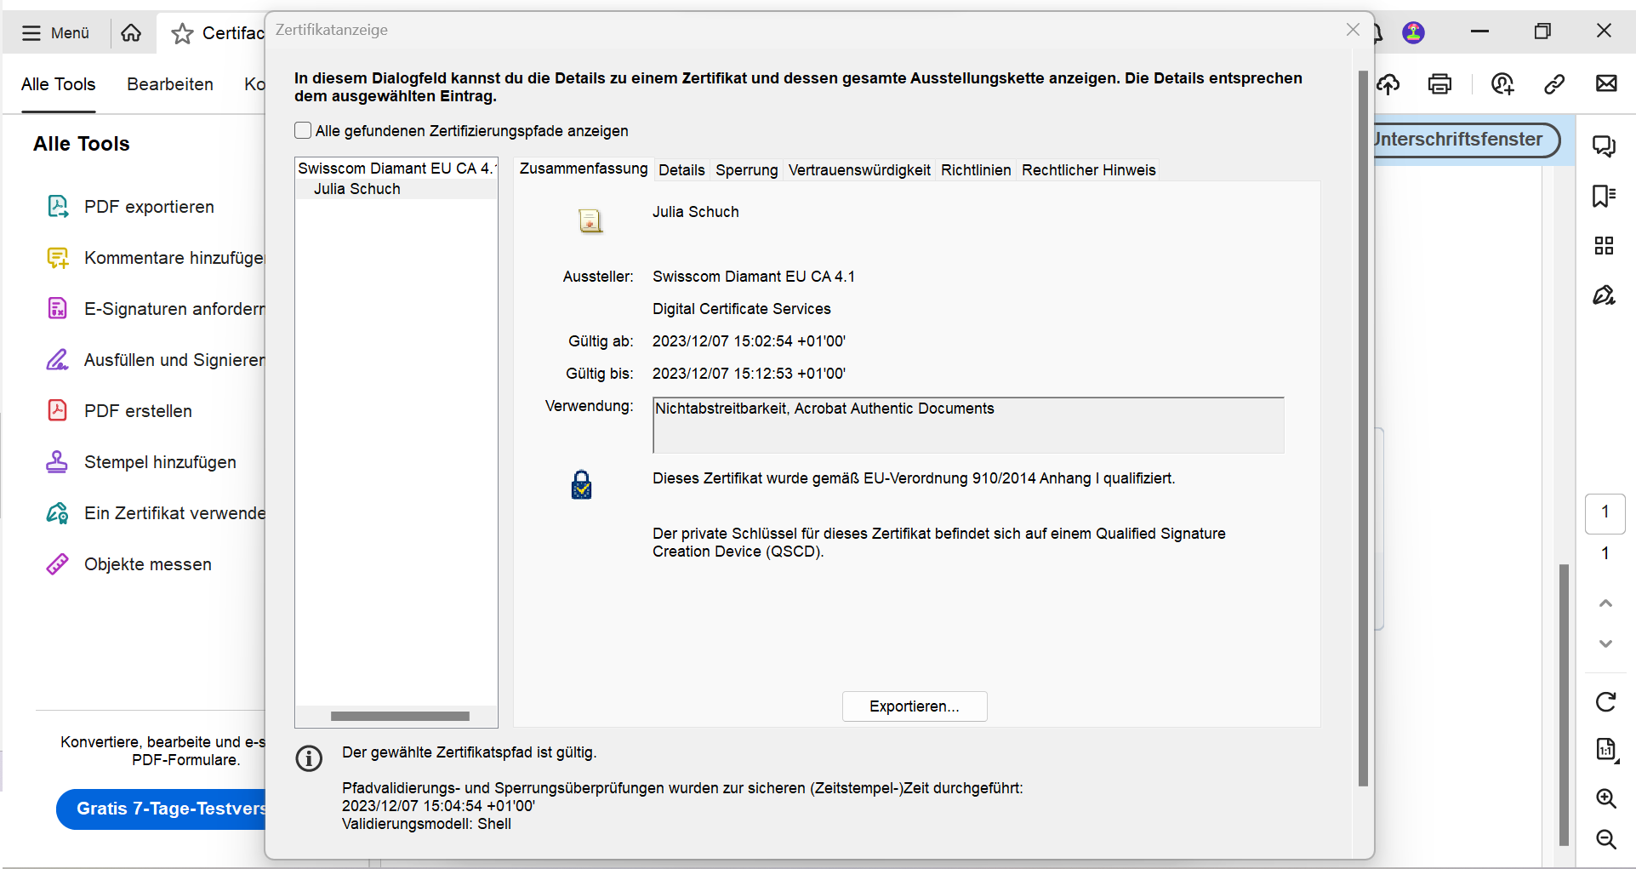
Task: Zoom out with magnifier minus icon
Action: (x=1606, y=839)
